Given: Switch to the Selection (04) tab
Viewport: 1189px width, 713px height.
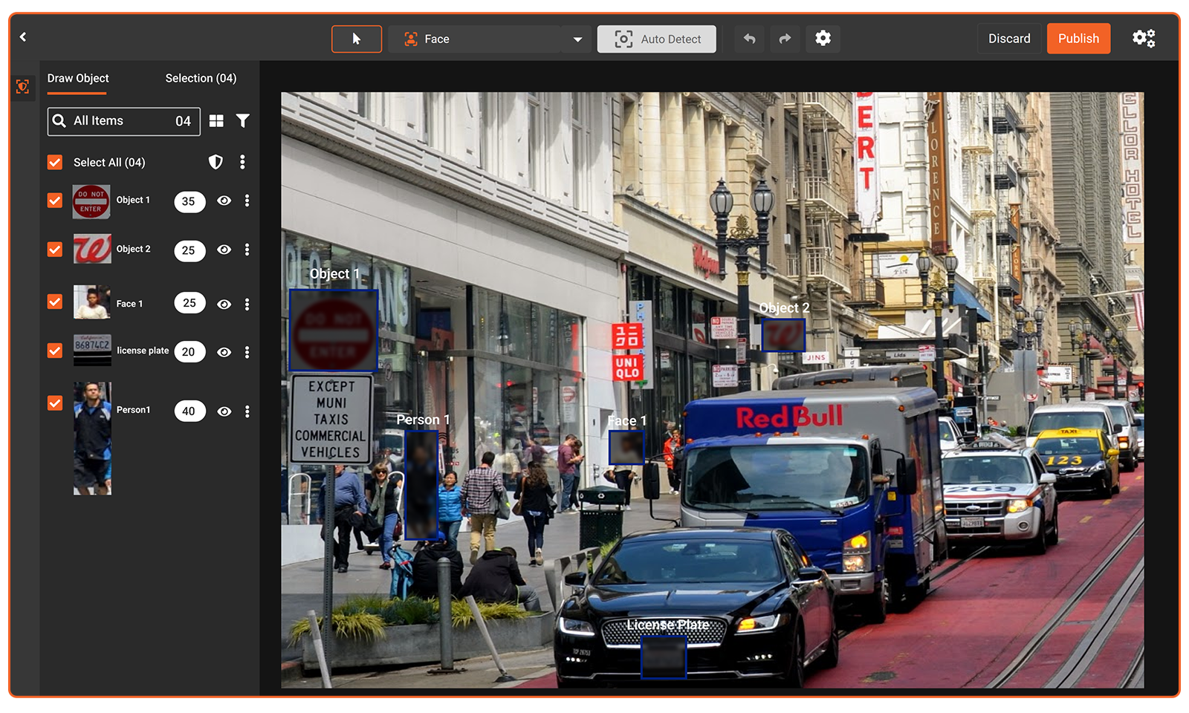Looking at the screenshot, I should [x=201, y=78].
